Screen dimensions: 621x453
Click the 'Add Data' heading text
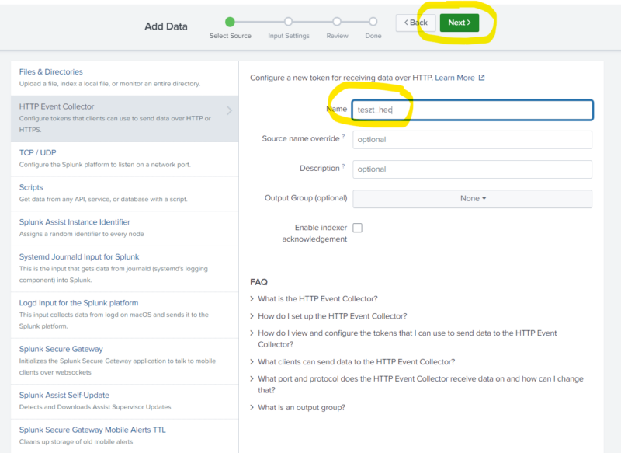pos(166,26)
